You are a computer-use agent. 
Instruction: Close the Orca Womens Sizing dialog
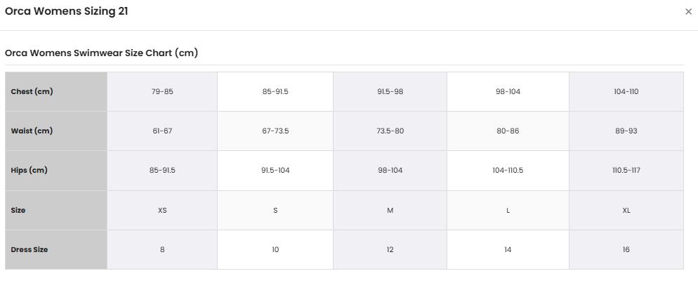click(688, 12)
